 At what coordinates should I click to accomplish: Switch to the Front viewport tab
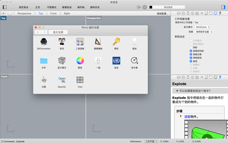click(x=53, y=13)
